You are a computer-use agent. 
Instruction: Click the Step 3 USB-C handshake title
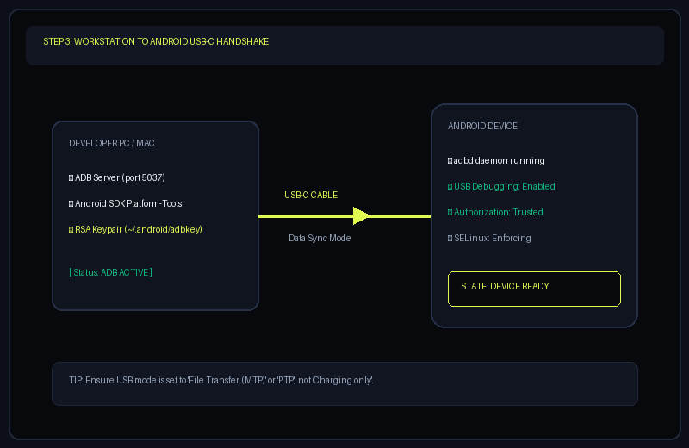pos(156,41)
